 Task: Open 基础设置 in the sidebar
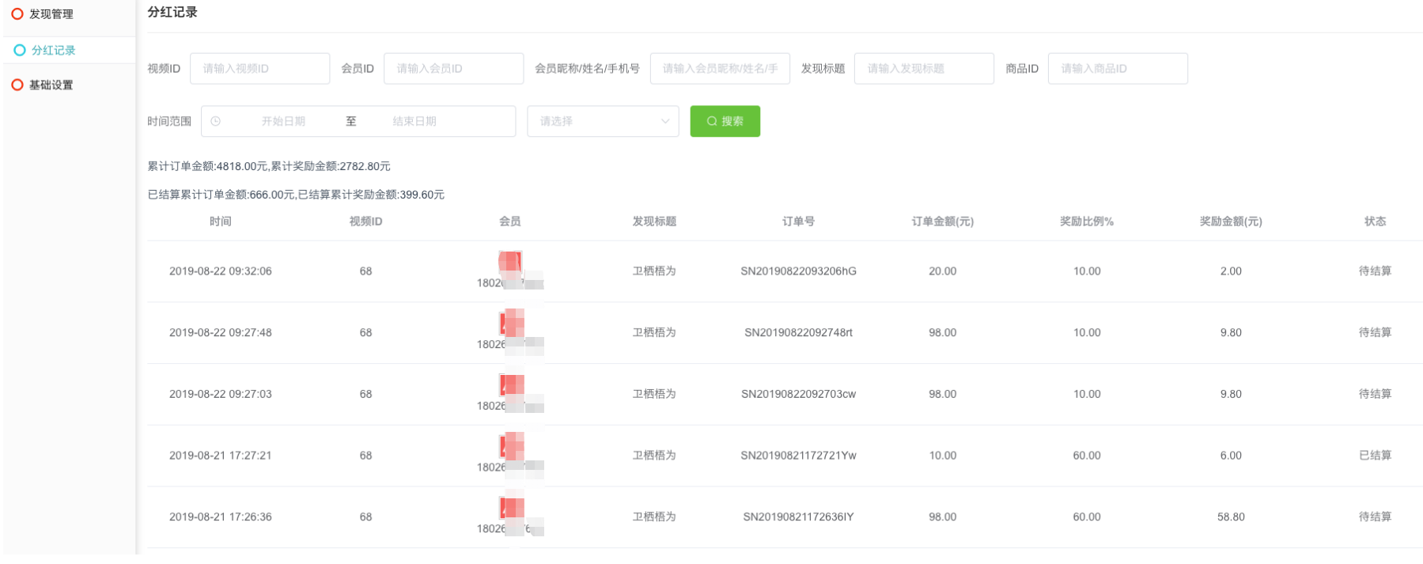pyautogui.click(x=51, y=85)
